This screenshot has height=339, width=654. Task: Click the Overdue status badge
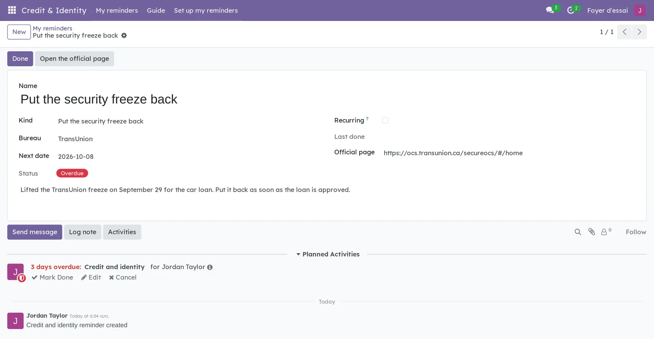[x=72, y=173]
